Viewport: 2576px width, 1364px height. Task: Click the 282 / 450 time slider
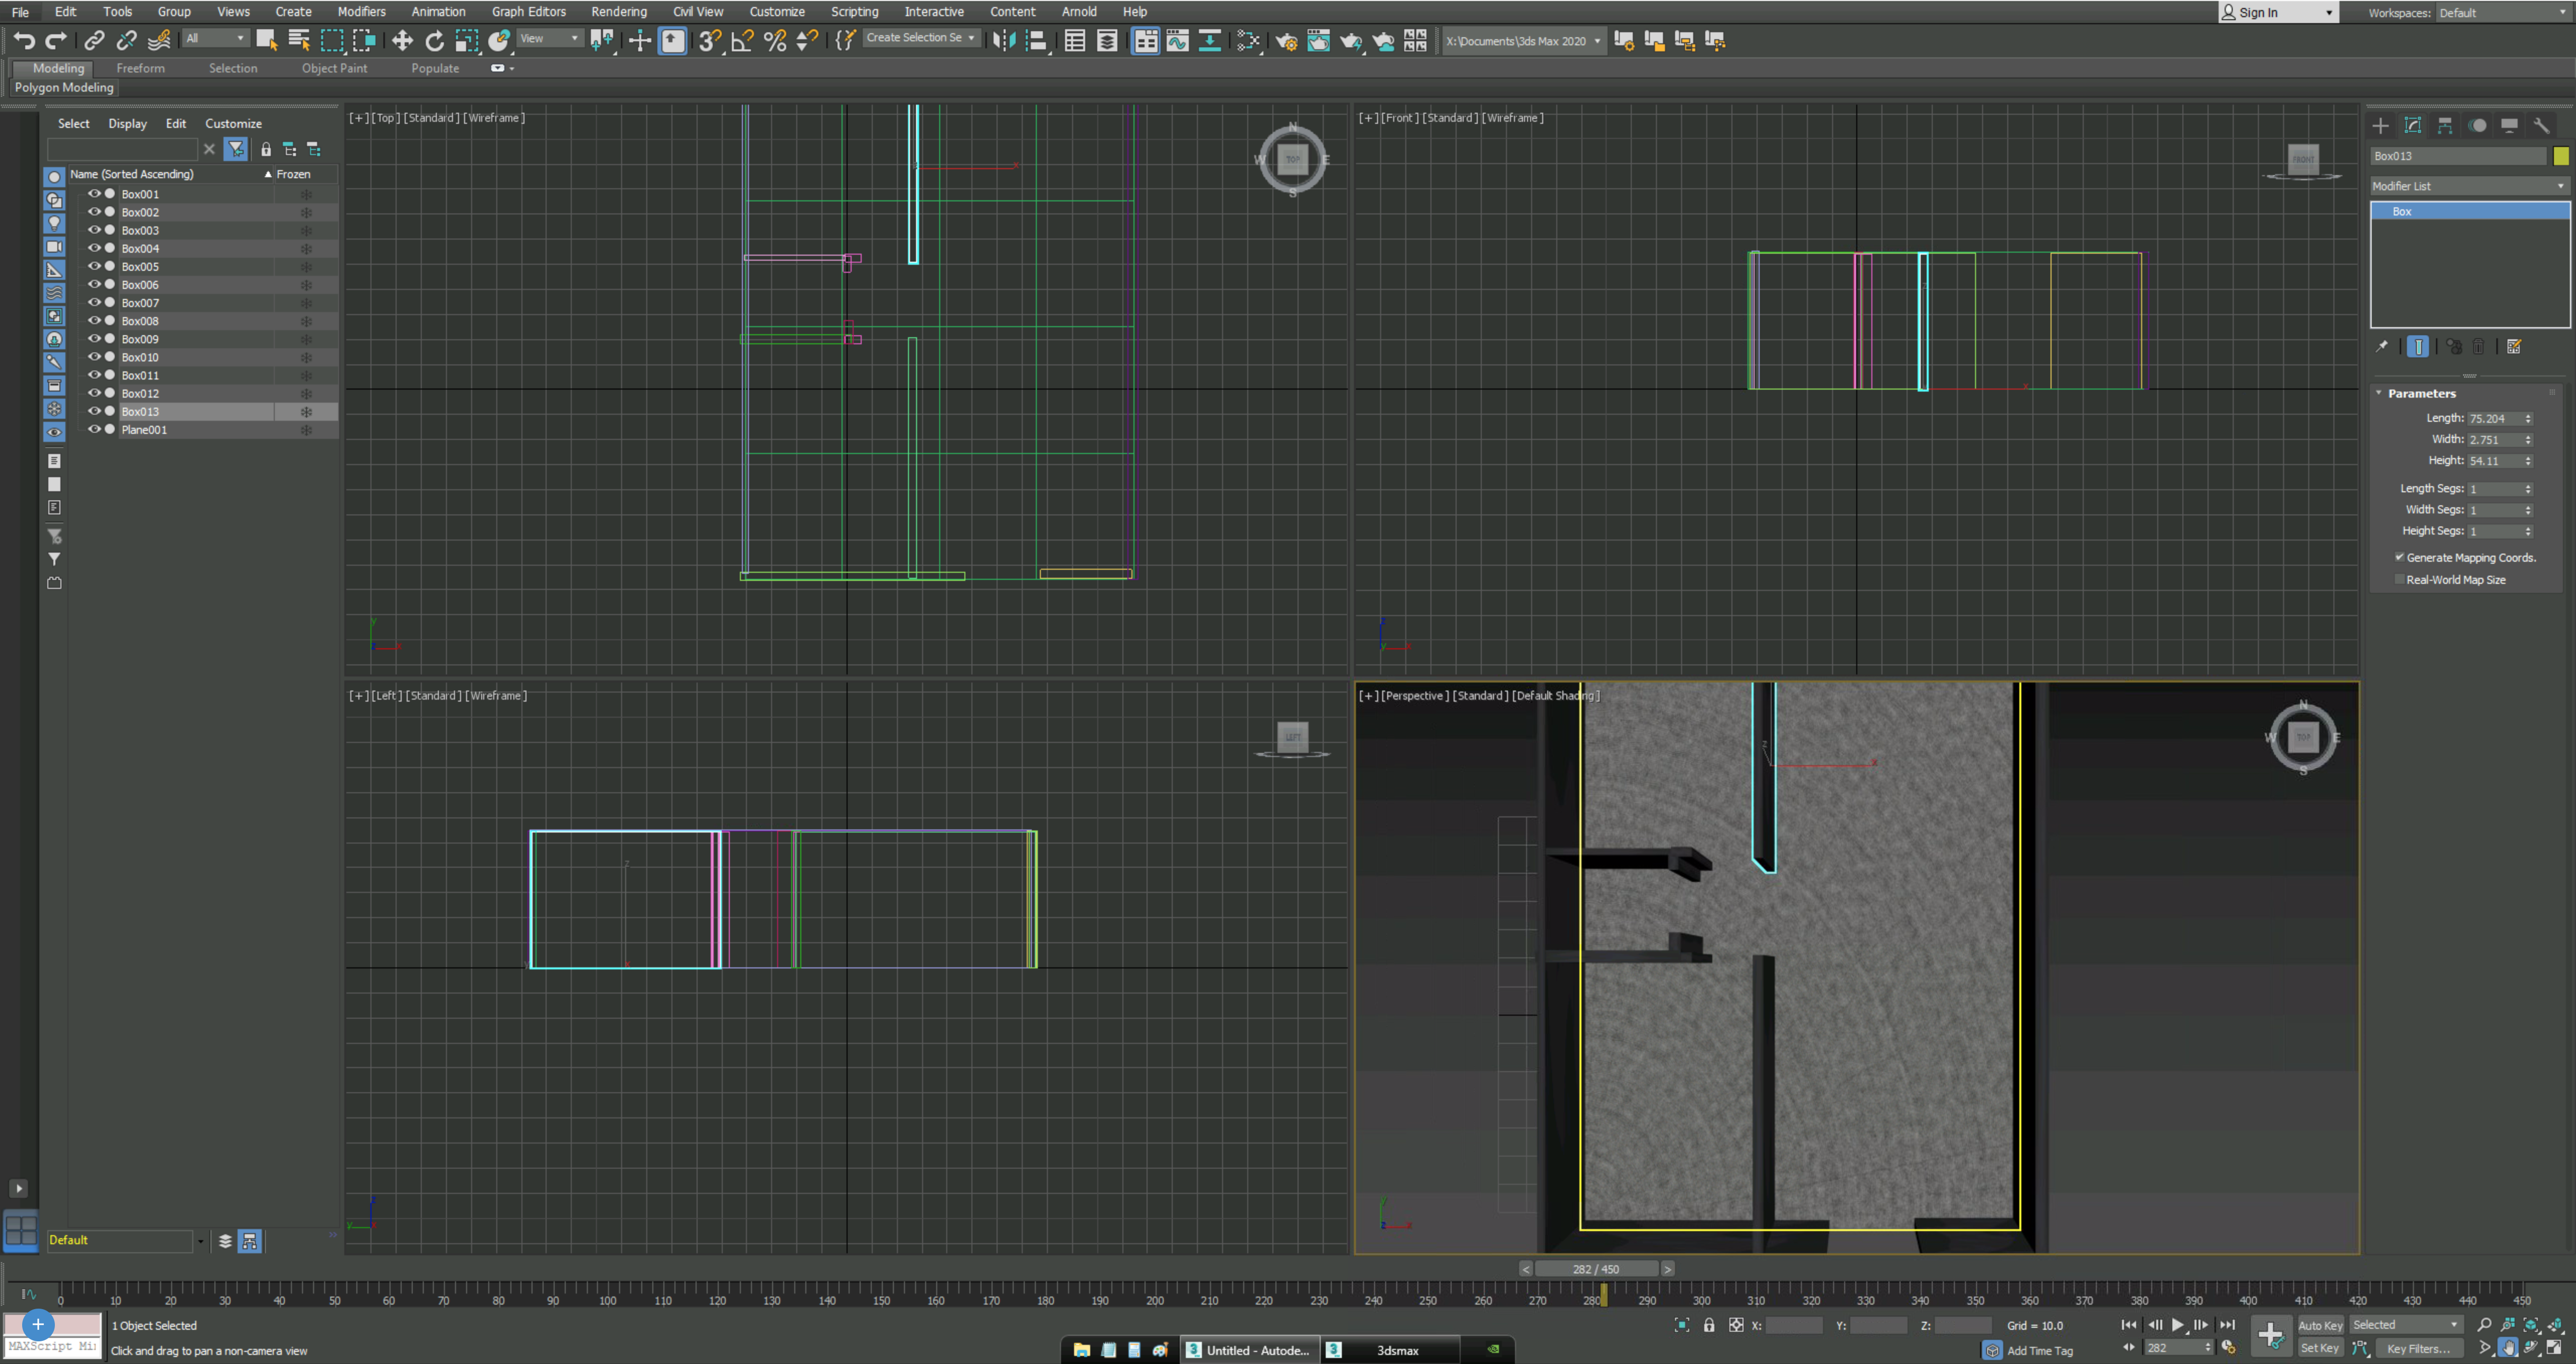(1596, 1269)
